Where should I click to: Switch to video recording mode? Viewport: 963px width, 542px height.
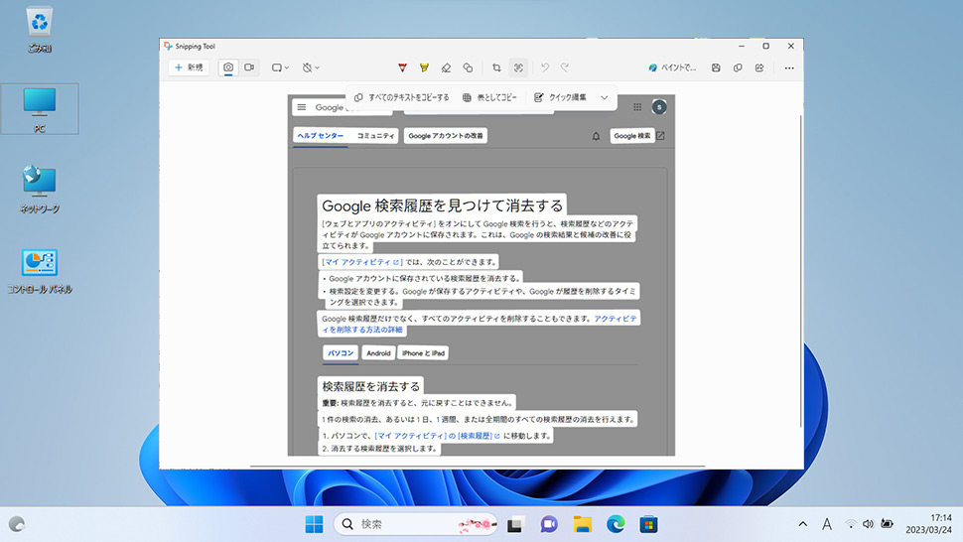pyautogui.click(x=249, y=68)
